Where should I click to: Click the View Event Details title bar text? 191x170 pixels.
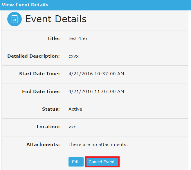(x=25, y=5)
